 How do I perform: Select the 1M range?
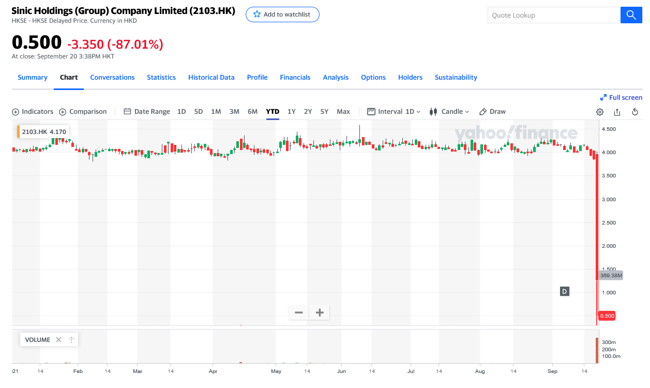tap(216, 111)
